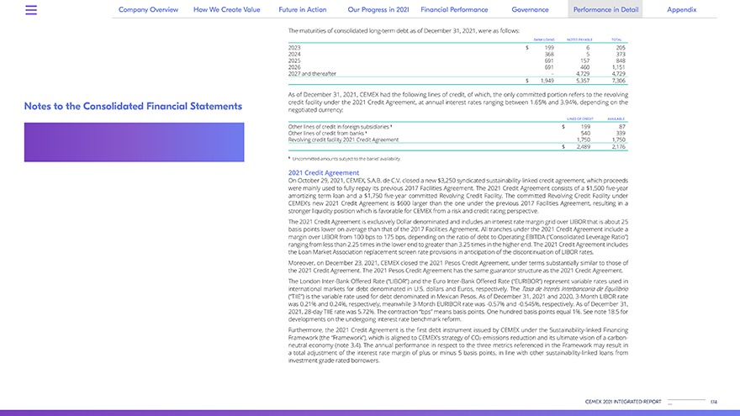This screenshot has height=416, width=740.
Task: Open the hamburger menu icon
Action: click(31, 10)
